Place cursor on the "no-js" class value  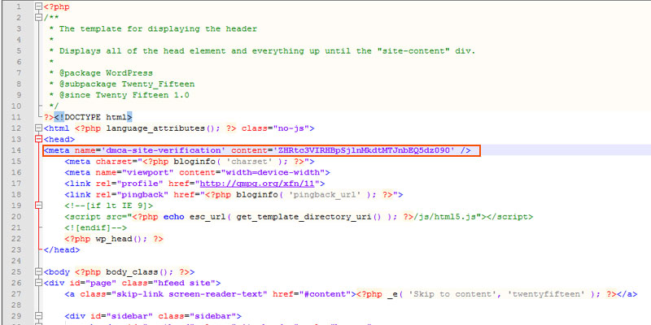coord(289,128)
